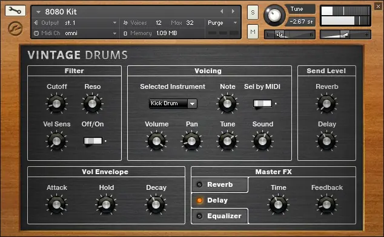Click the 8080 Kit instrument name
This screenshot has width=384, height=237.
tap(61, 11)
